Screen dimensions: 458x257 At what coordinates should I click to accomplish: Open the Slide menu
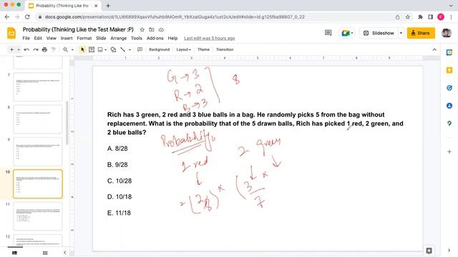101,38
